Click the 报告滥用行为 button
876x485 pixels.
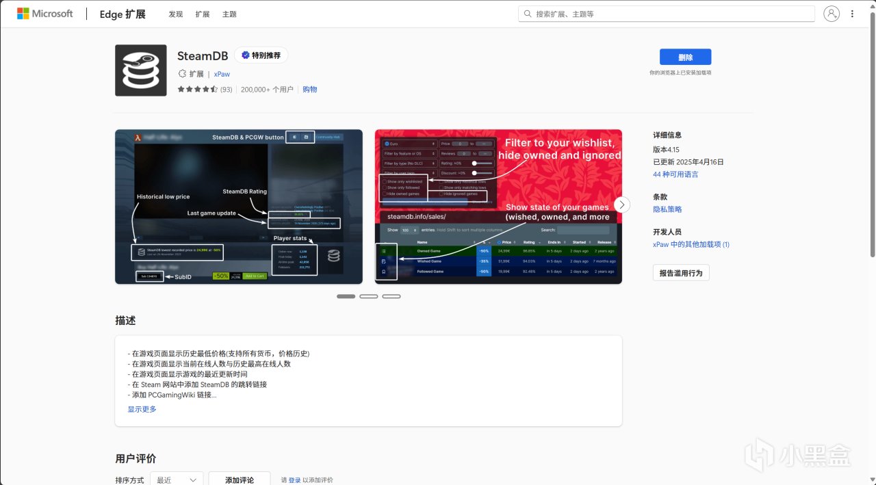(681, 273)
